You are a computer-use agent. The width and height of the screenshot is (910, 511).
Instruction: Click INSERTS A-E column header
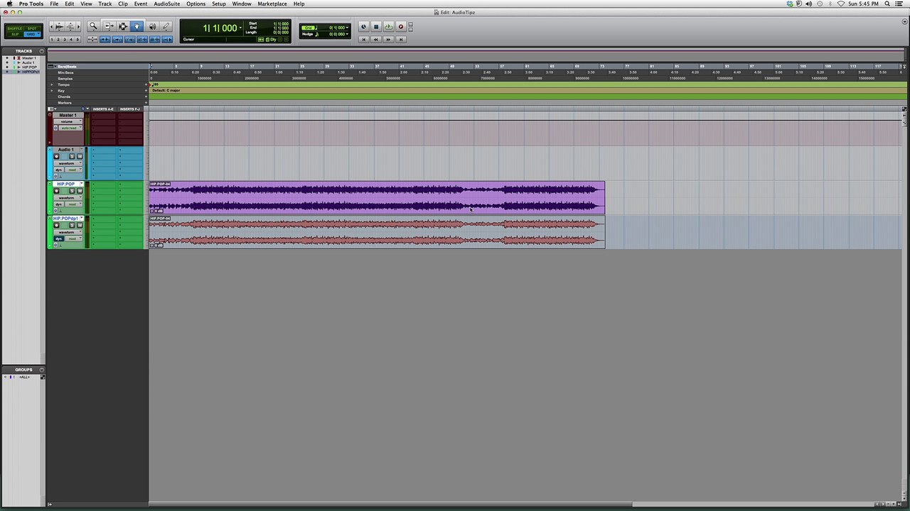click(x=103, y=109)
